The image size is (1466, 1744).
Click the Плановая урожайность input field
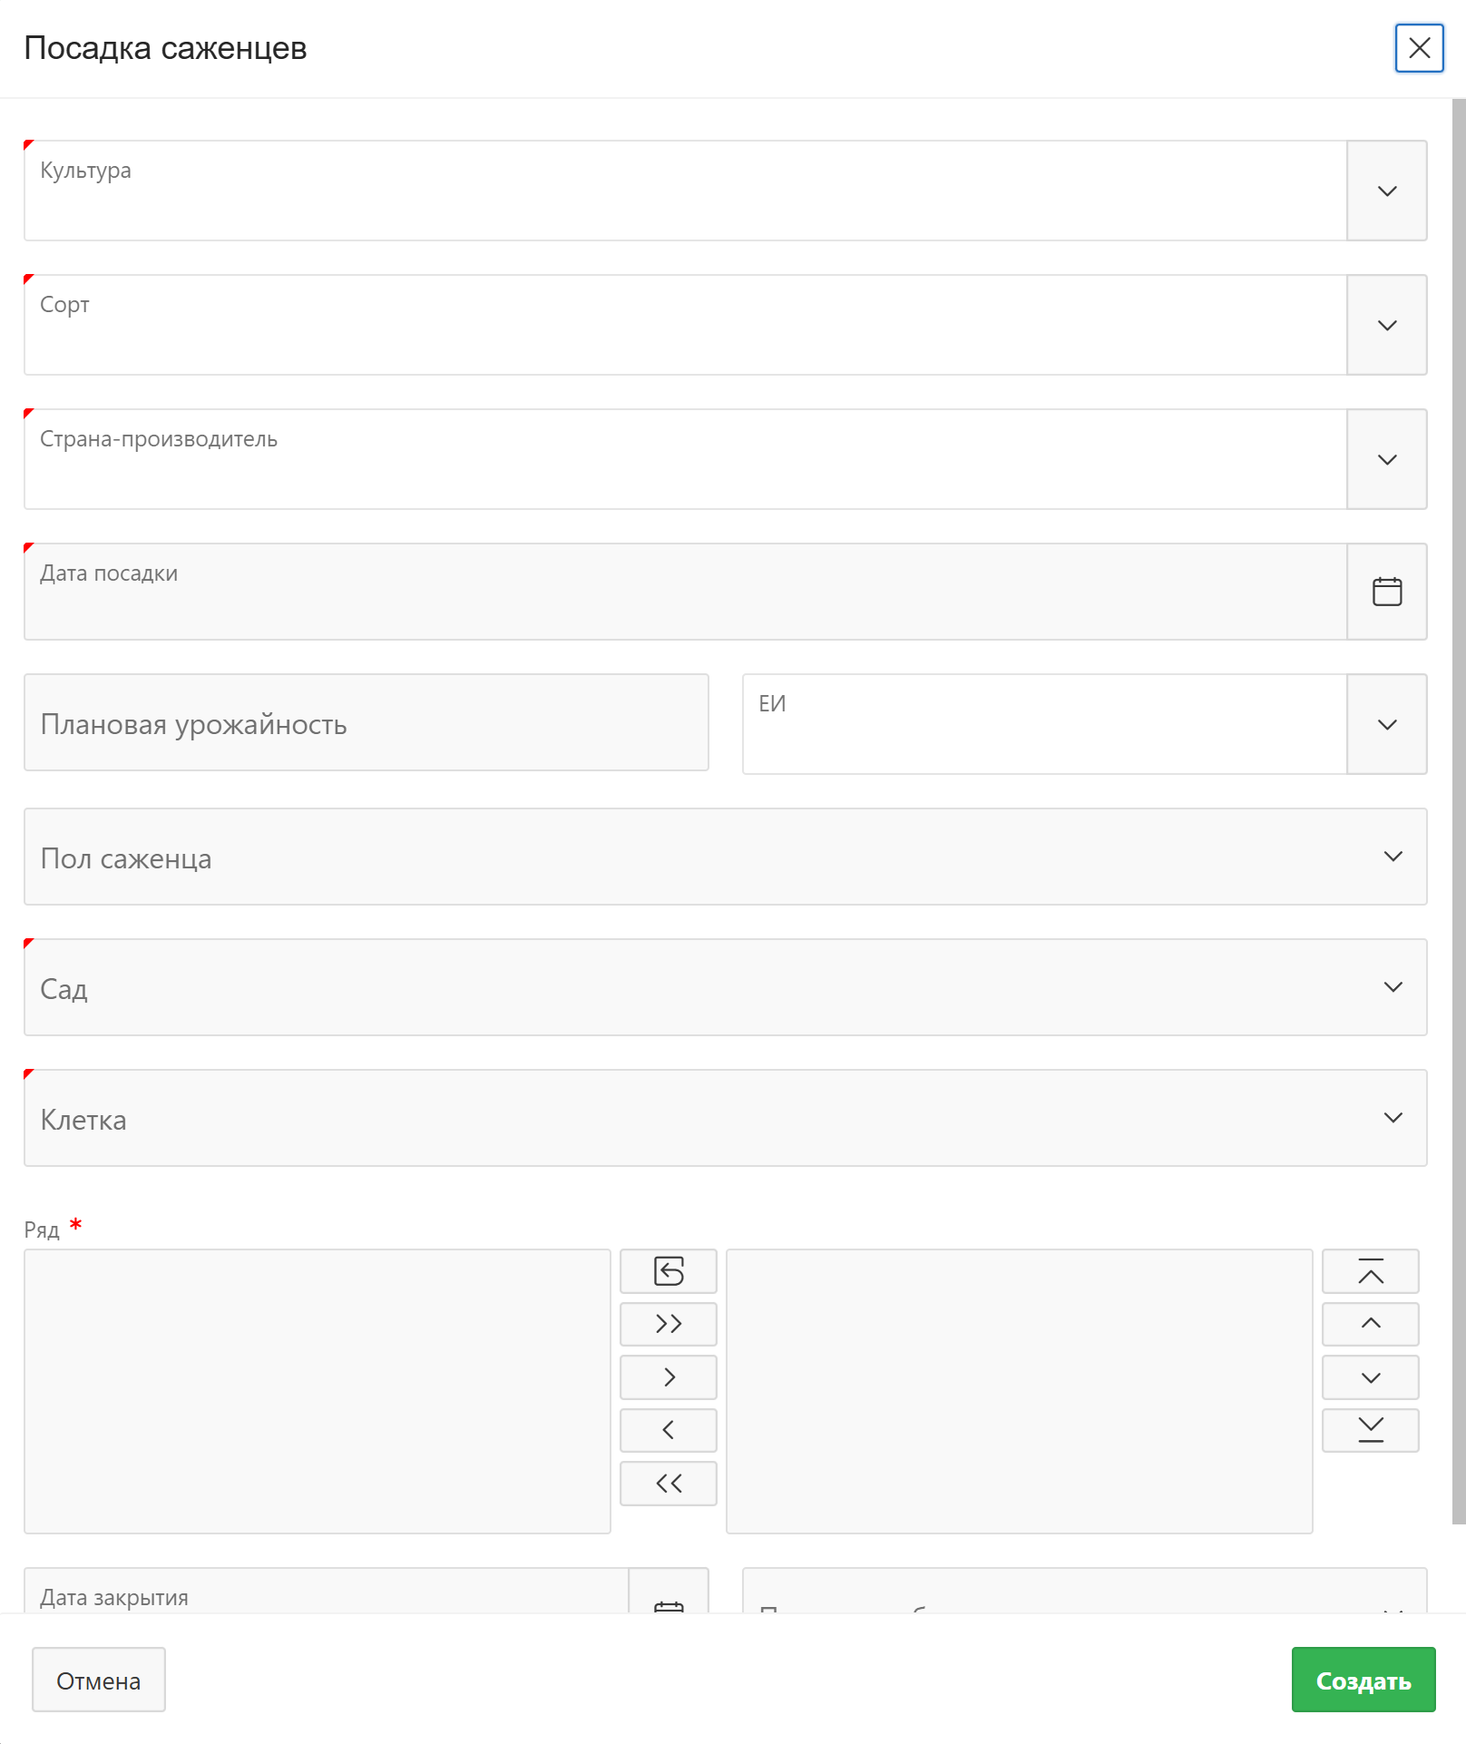pos(366,723)
